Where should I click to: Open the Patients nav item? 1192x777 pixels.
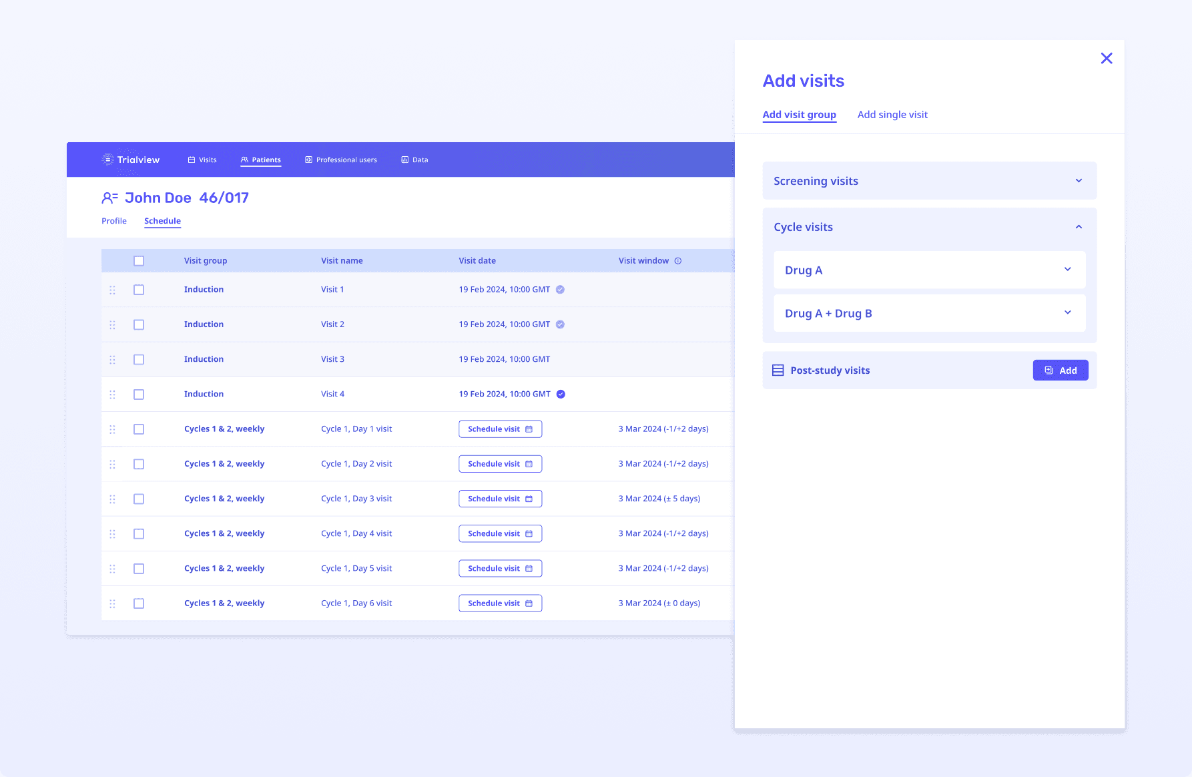261,160
